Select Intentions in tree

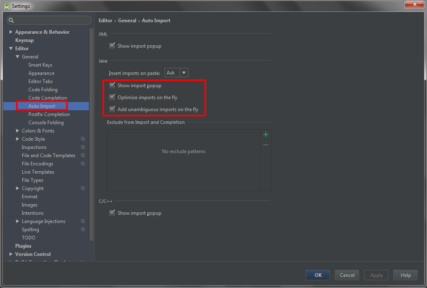(32, 213)
